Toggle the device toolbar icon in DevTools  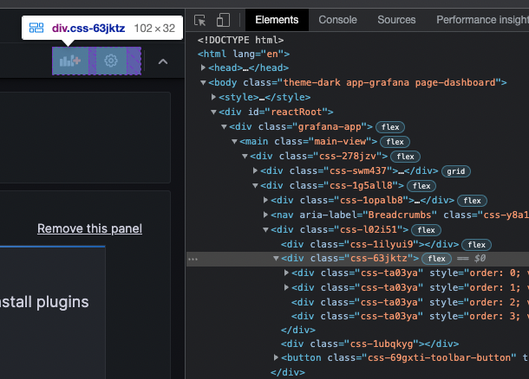point(223,20)
